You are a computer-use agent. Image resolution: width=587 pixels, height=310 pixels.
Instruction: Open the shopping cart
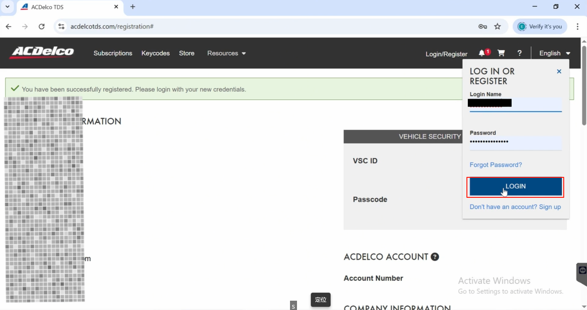[501, 53]
